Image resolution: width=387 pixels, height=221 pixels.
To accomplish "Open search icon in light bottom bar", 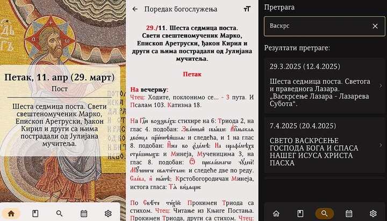I will [x=59, y=213].
